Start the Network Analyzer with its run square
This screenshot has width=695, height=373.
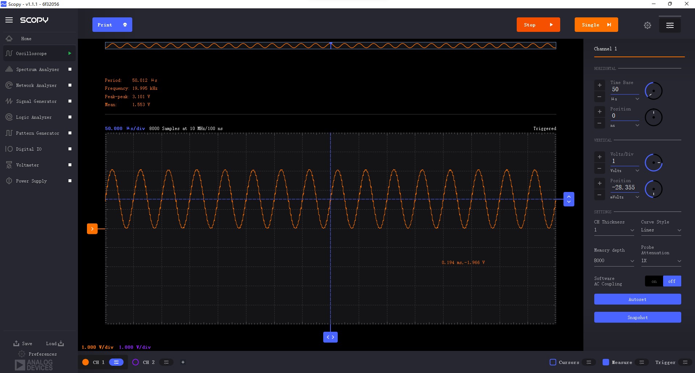click(x=70, y=85)
